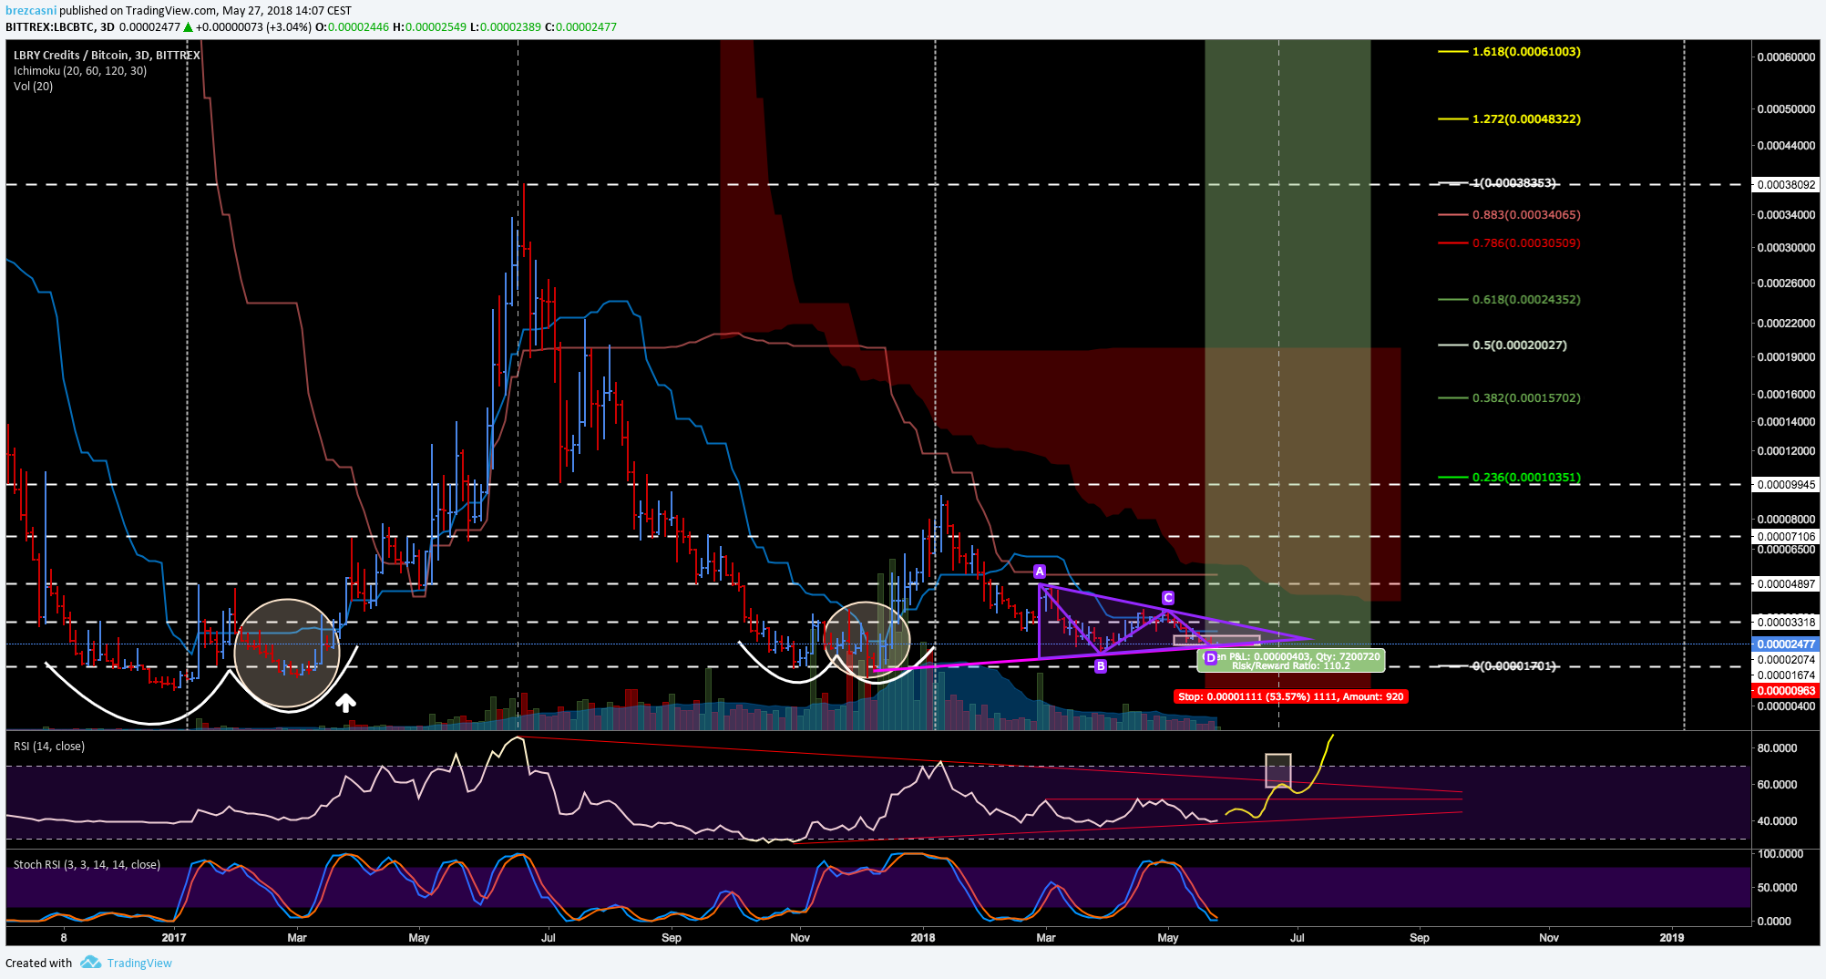1826x979 pixels.
Task: Select the 0.00007106 price axis tag
Action: pyautogui.click(x=1786, y=538)
